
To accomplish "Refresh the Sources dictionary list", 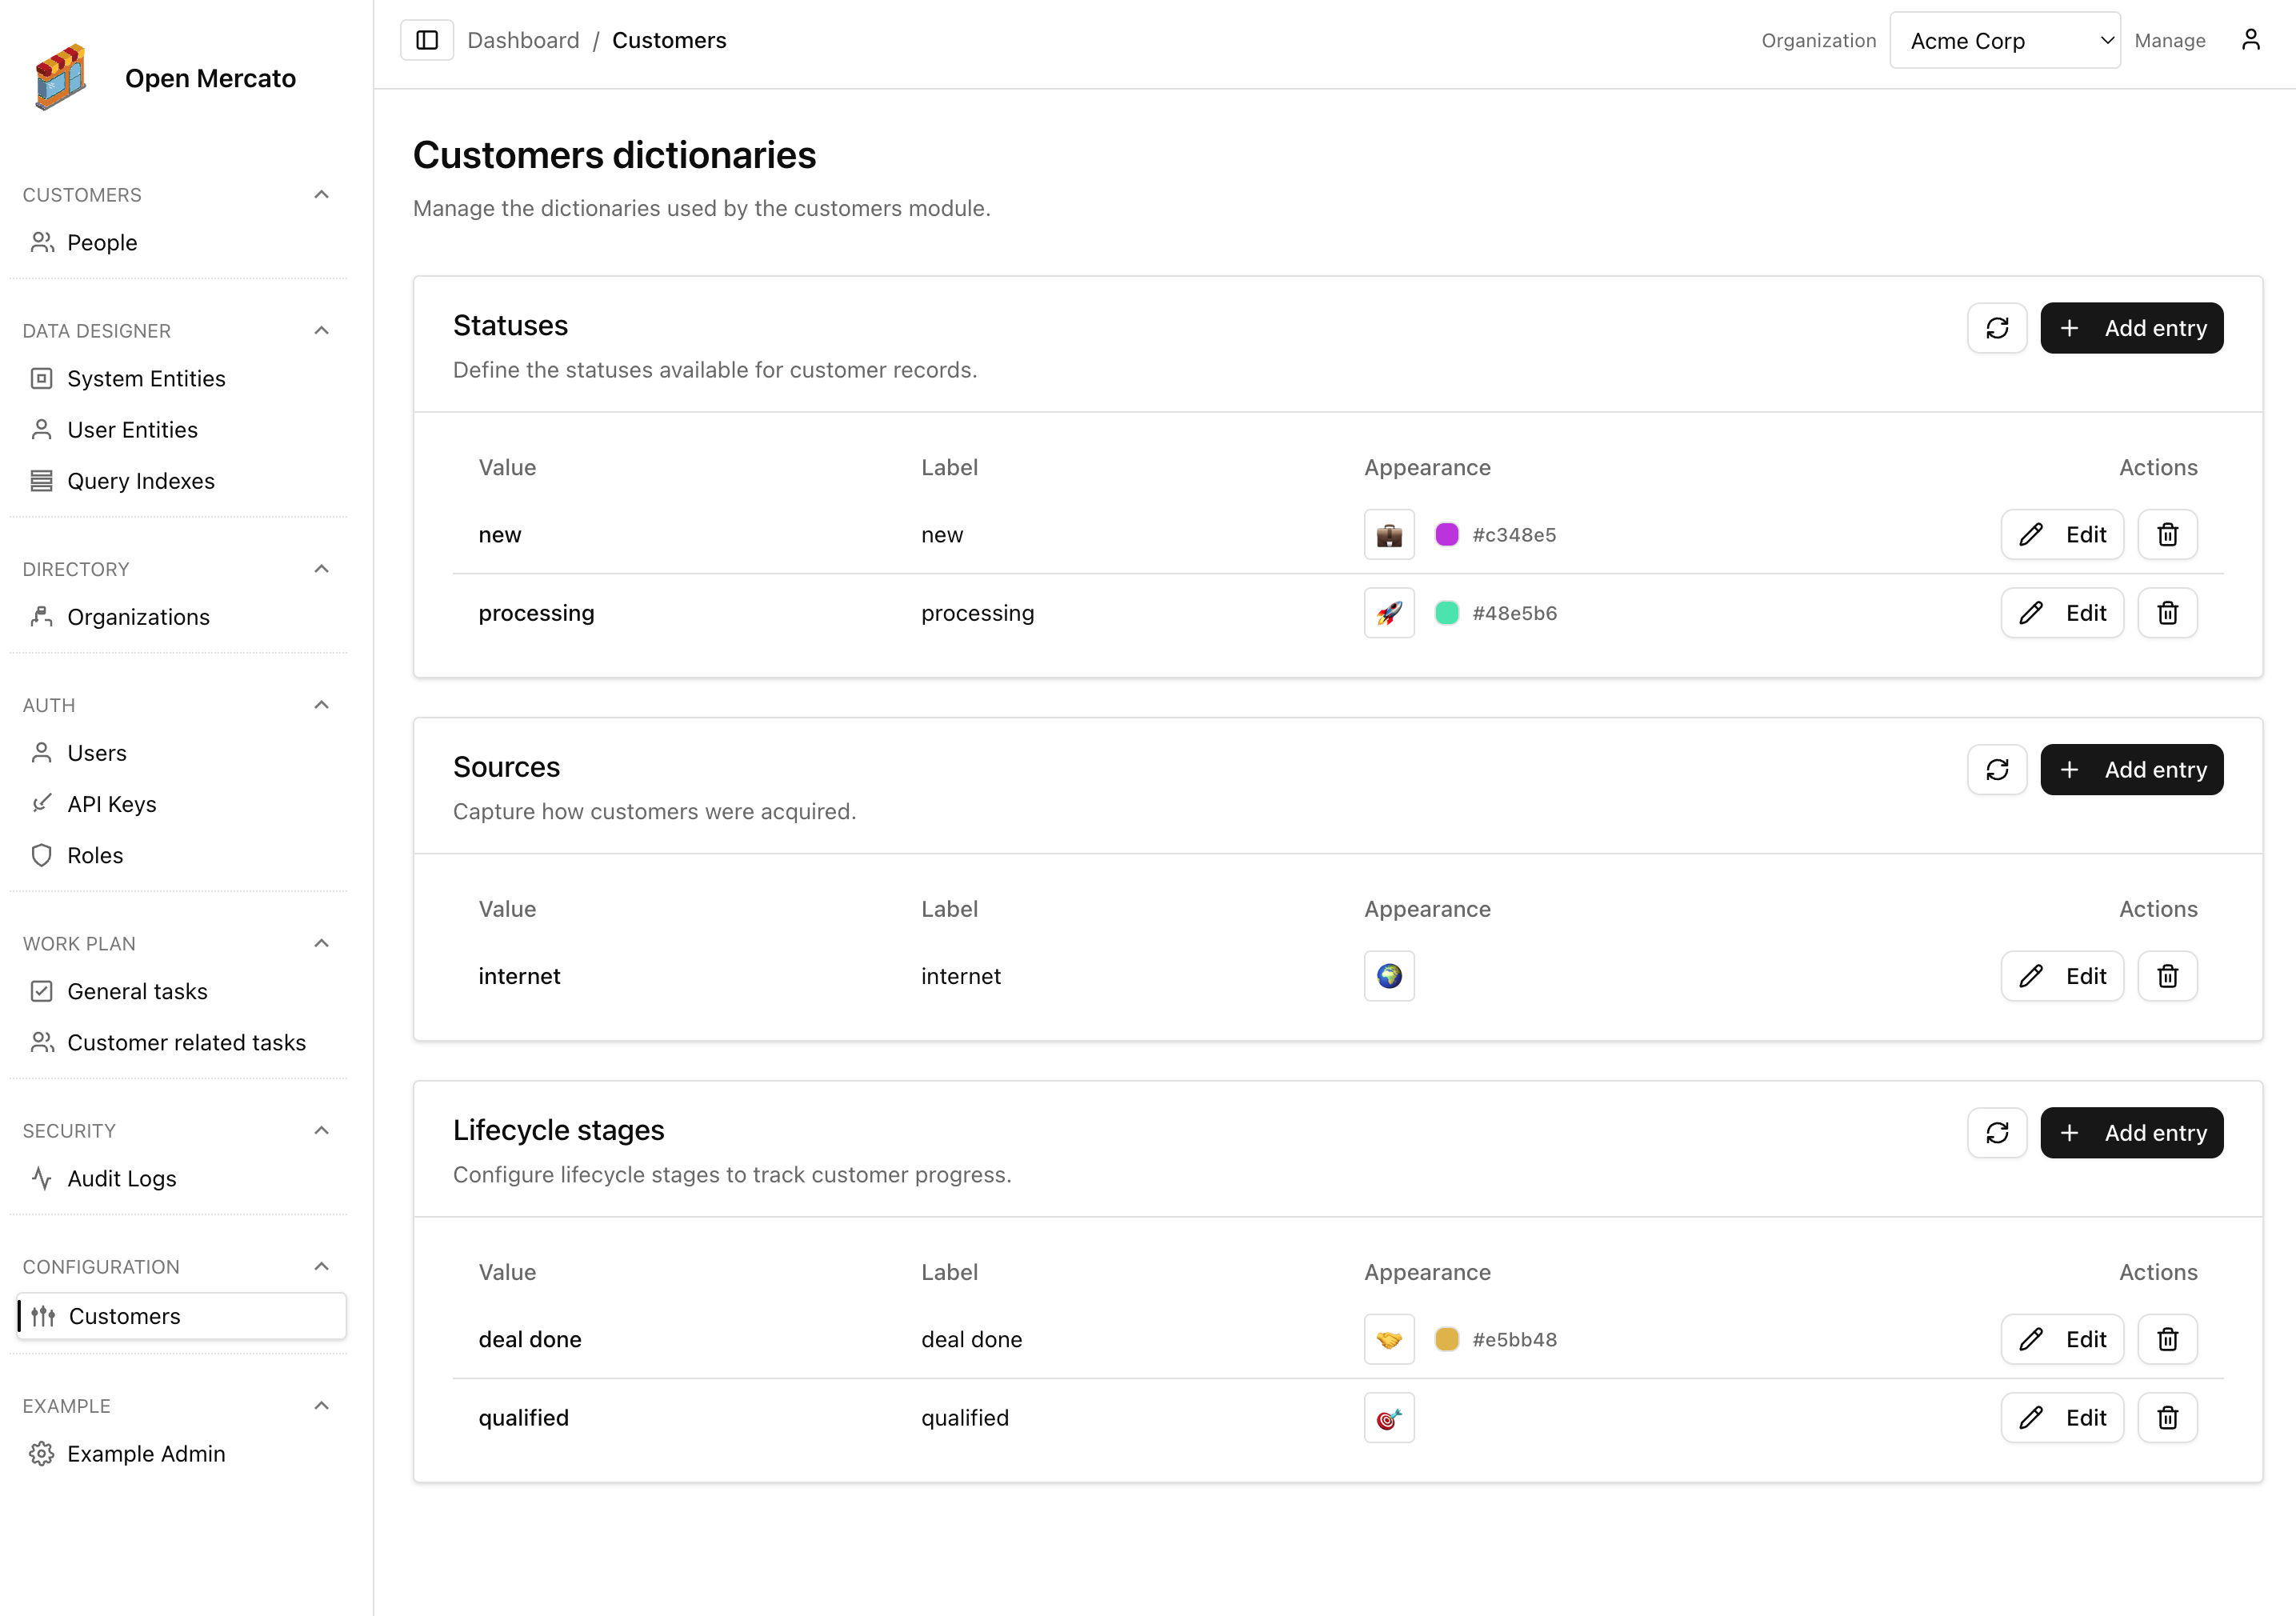I will point(1997,769).
